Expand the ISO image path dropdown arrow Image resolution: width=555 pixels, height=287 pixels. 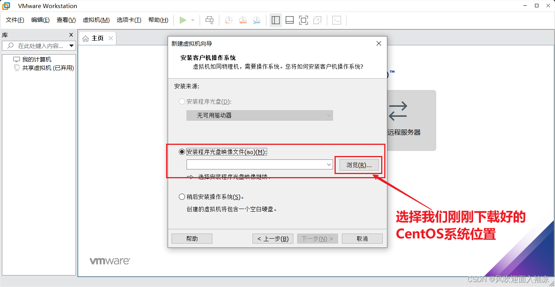[x=329, y=164]
